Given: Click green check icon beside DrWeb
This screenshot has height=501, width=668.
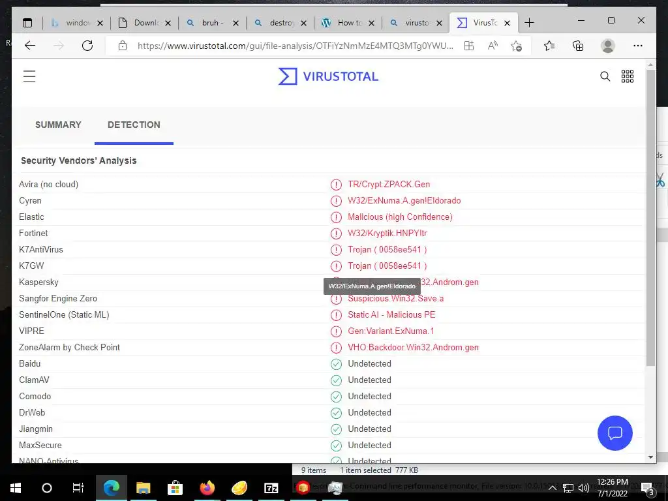Looking at the screenshot, I should pyautogui.click(x=336, y=413).
